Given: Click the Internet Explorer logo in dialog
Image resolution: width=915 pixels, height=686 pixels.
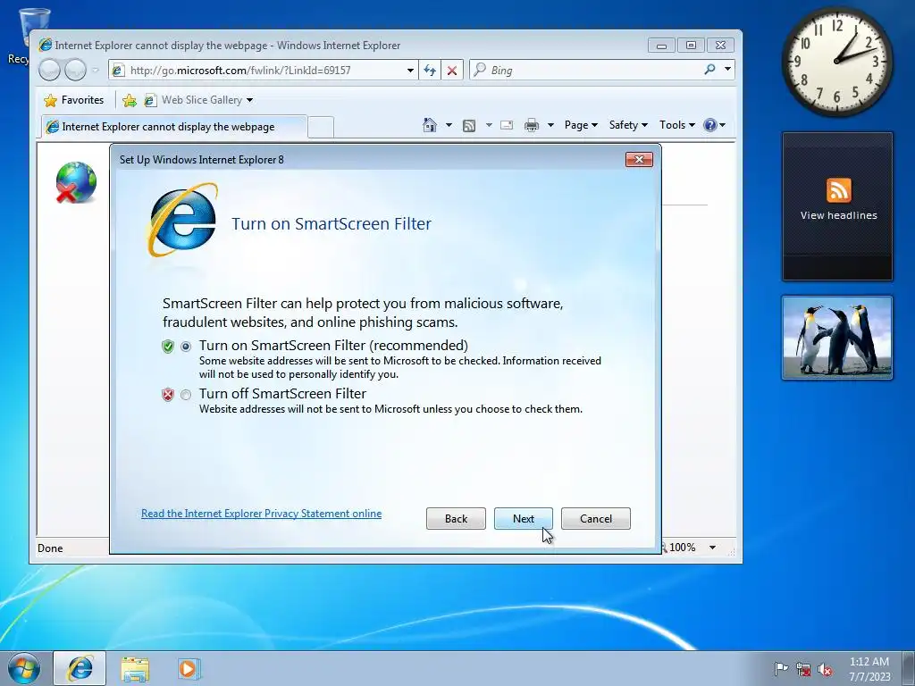Looking at the screenshot, I should point(182,220).
